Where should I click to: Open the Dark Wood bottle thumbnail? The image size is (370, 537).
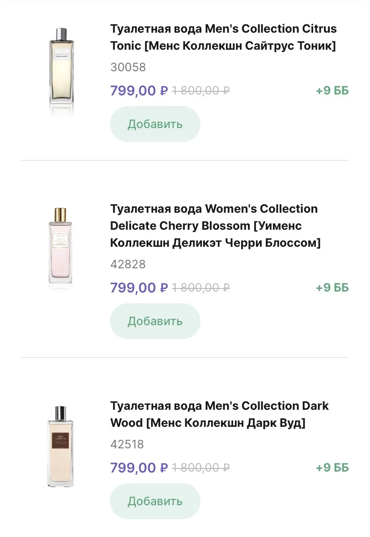pos(61,446)
